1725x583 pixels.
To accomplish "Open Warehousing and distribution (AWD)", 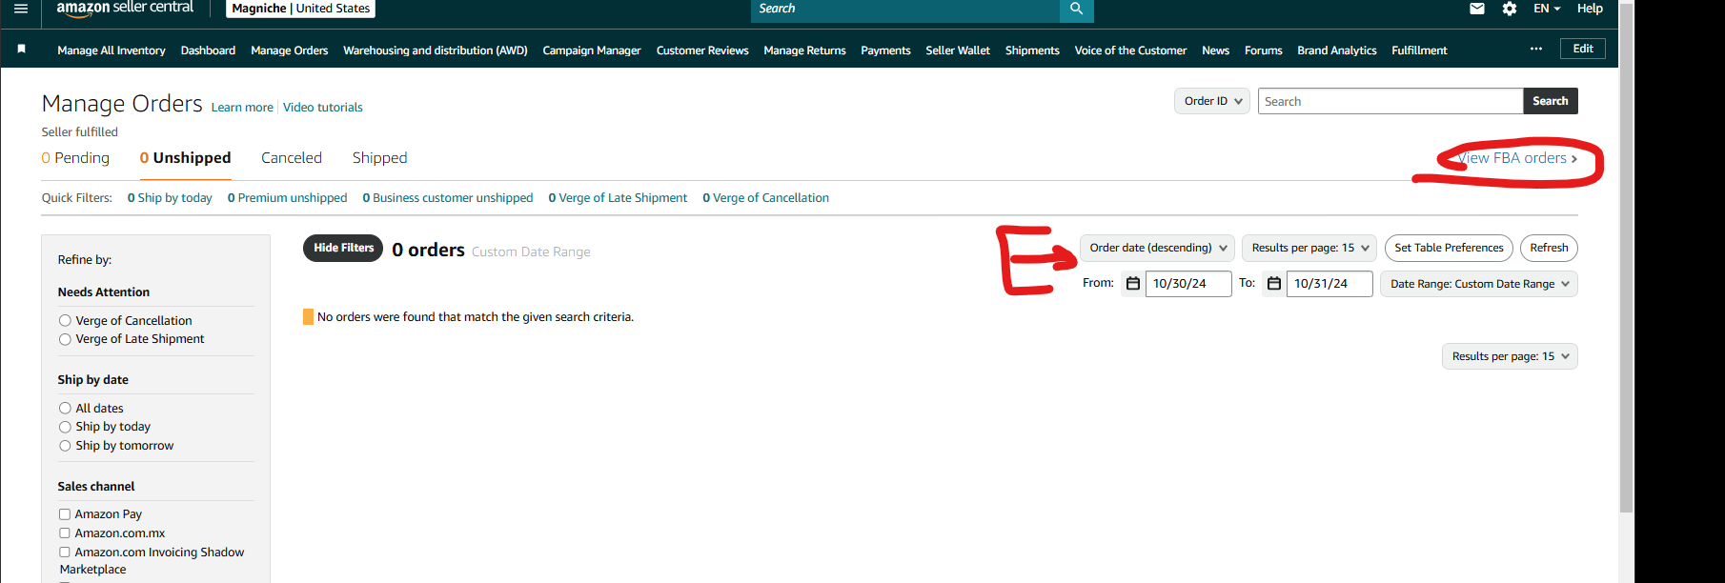I will click(436, 50).
